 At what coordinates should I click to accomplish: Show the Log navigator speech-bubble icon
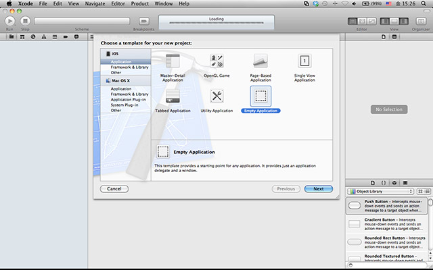point(76,36)
